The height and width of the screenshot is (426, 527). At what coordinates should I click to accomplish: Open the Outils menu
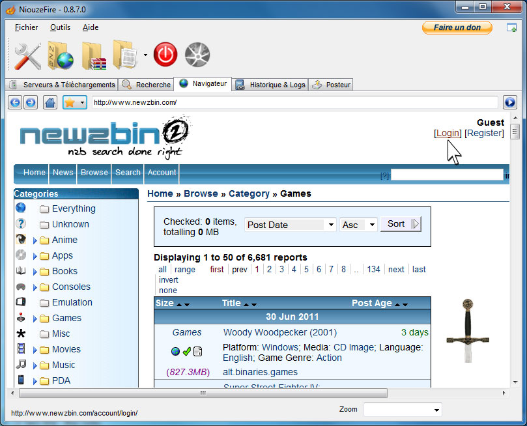[x=60, y=27]
